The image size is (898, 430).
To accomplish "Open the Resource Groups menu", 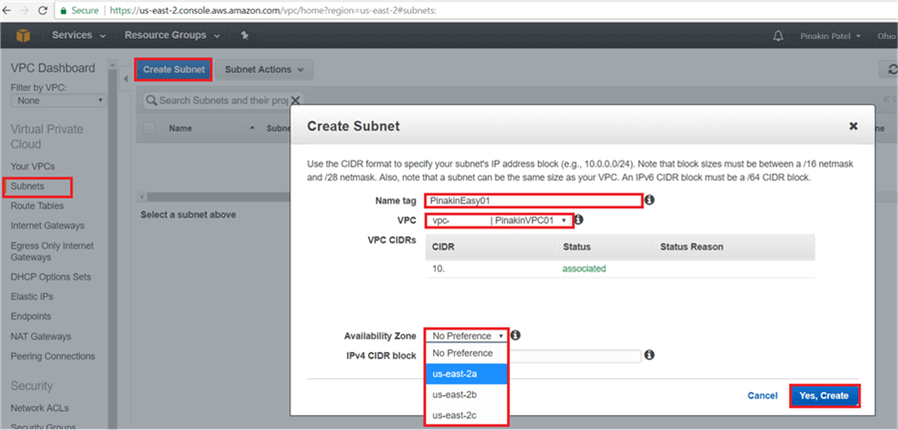I will 172,36.
